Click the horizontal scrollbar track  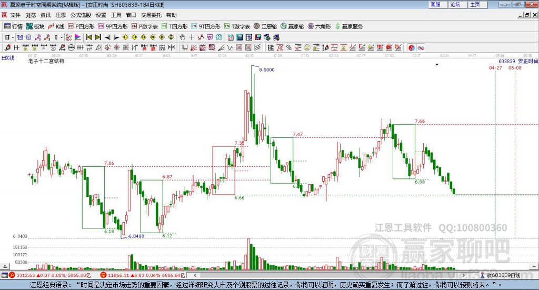pyautogui.click(x=329, y=275)
